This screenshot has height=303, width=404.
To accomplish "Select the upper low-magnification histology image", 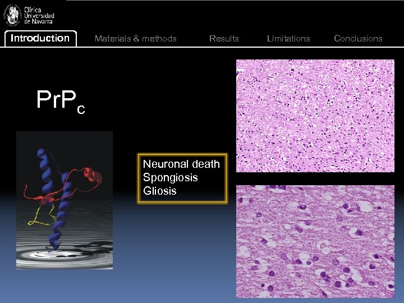I will tap(315, 116).
